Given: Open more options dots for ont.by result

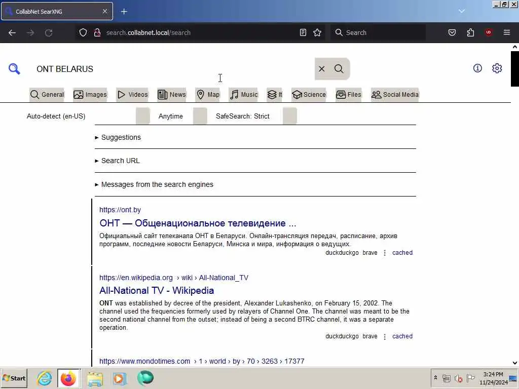Looking at the screenshot, I should [385, 253].
